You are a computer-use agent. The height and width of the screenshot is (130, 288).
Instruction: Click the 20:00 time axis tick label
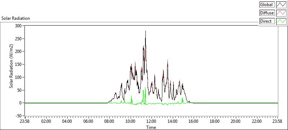236,121
